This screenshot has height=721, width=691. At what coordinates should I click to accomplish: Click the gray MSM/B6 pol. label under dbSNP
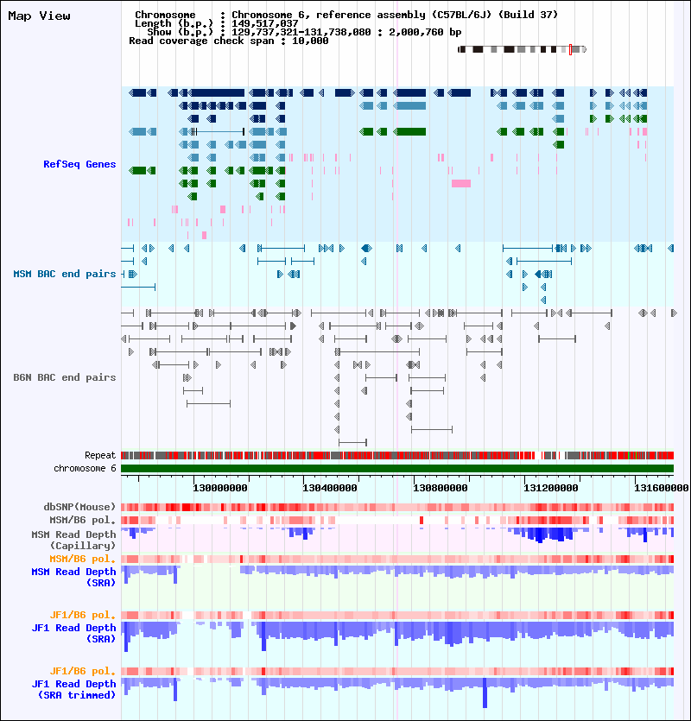(x=83, y=520)
